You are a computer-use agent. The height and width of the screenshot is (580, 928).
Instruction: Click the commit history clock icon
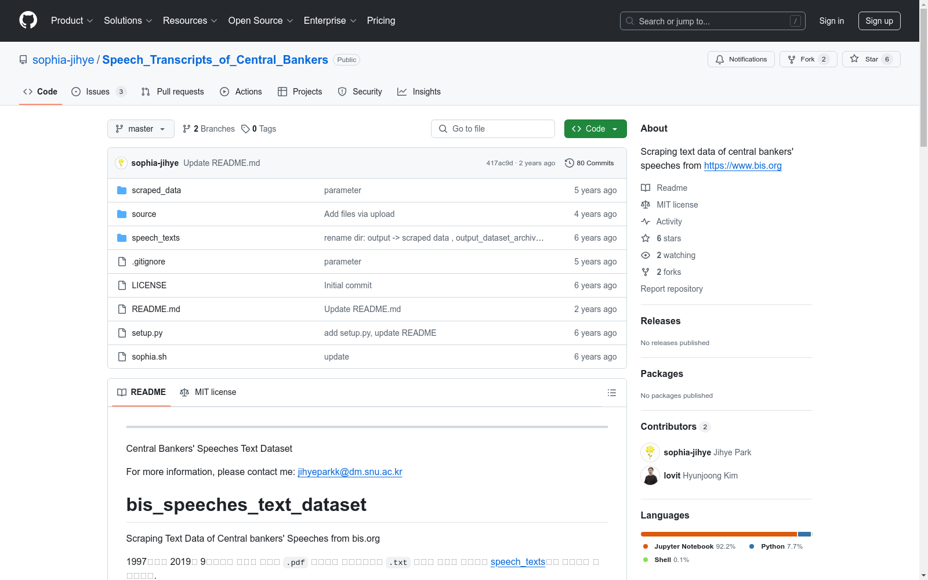coord(570,163)
